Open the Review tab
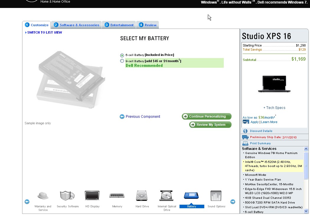Screen dimensions: 310x215 (148, 25)
